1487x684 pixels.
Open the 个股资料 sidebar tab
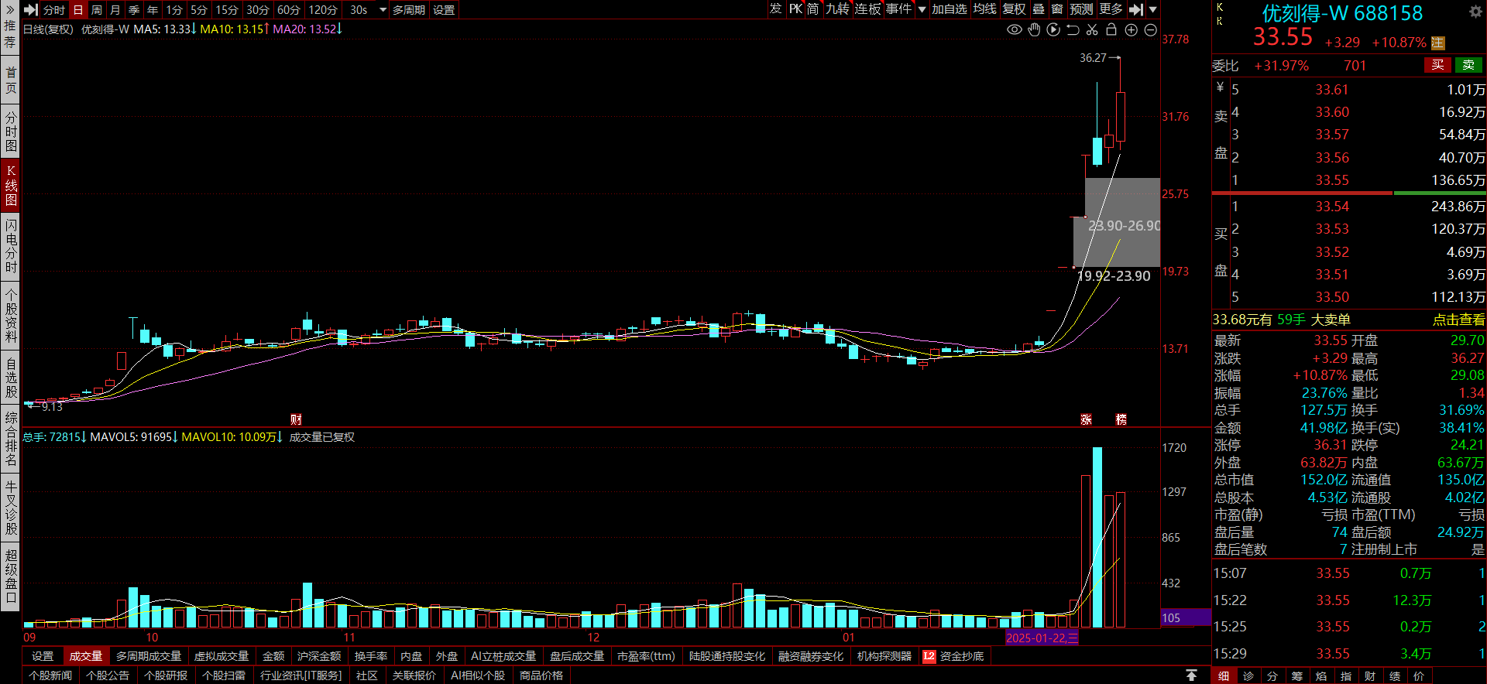tap(11, 316)
